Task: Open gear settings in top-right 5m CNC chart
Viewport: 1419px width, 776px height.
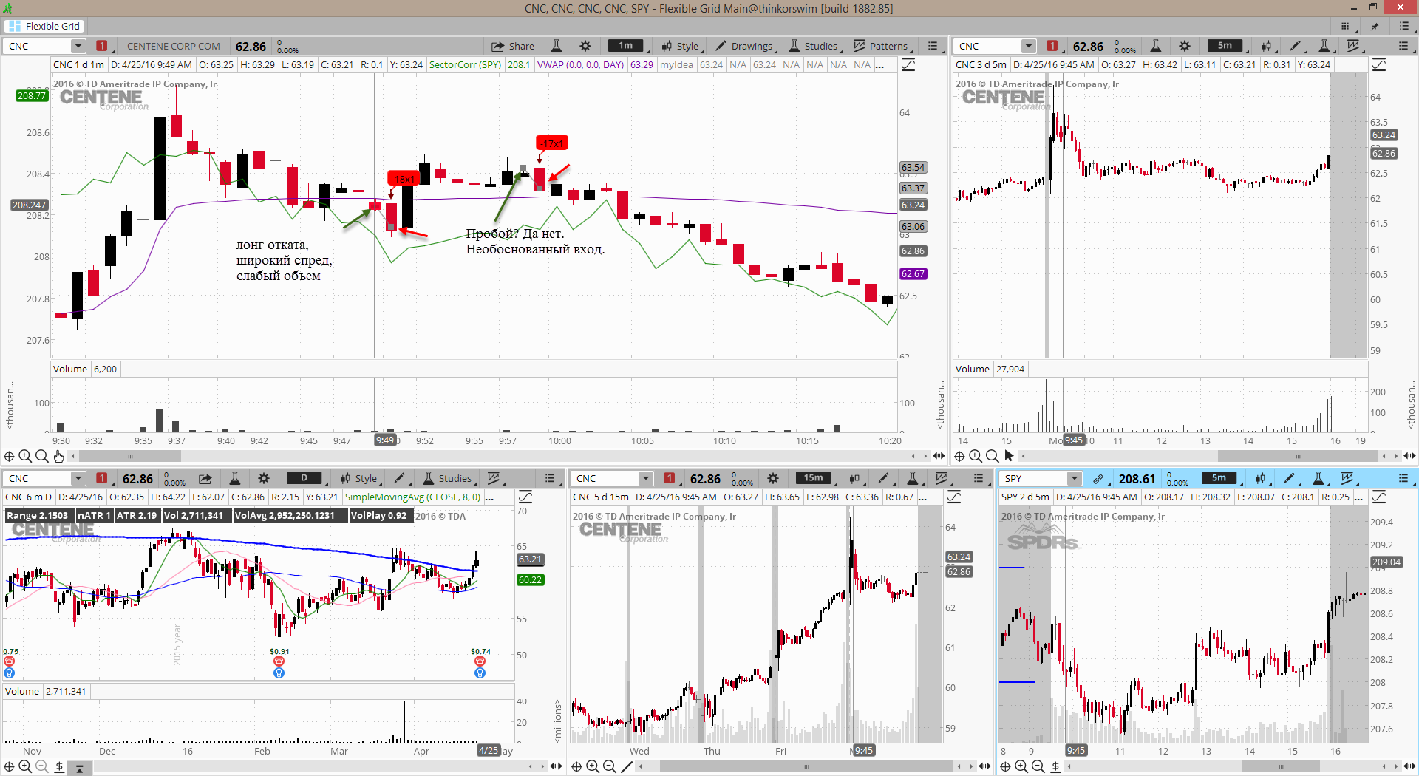Action: click(x=1185, y=46)
